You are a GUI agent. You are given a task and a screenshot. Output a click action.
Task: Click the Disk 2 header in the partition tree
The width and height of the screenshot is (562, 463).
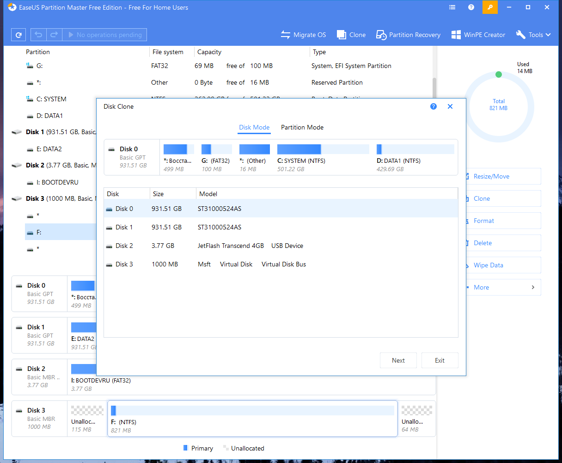coord(54,165)
